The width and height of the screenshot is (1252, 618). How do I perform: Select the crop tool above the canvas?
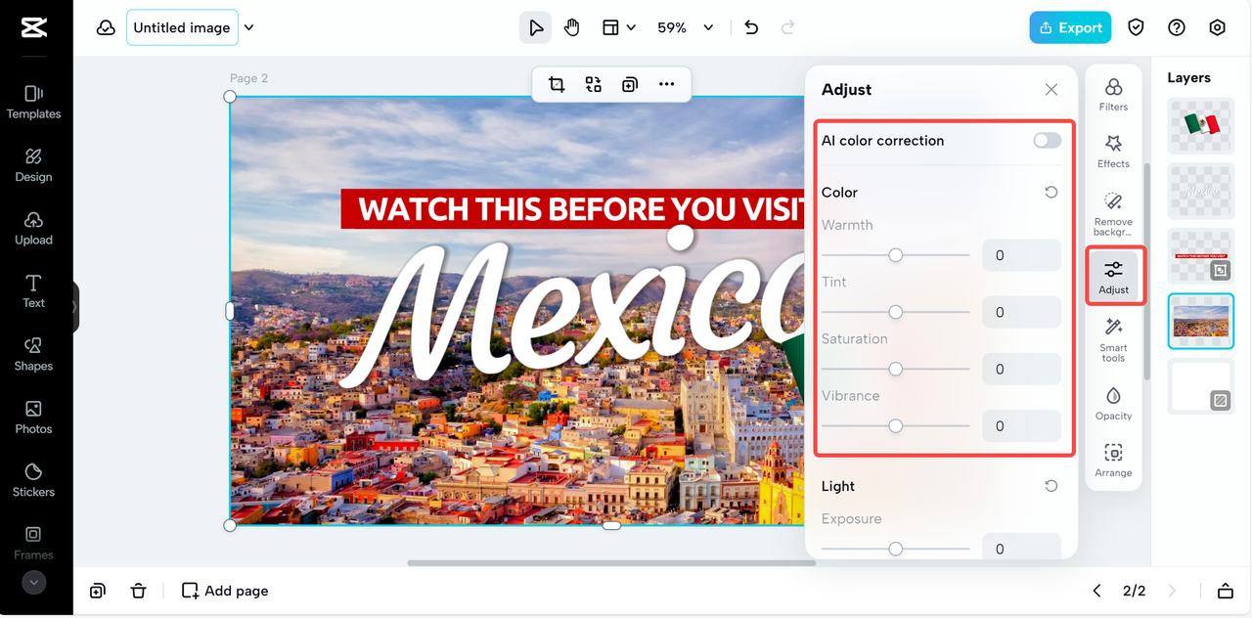pos(556,84)
